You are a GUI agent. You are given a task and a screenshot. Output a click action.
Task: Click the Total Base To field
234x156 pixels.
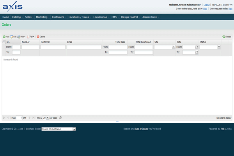(118, 52)
